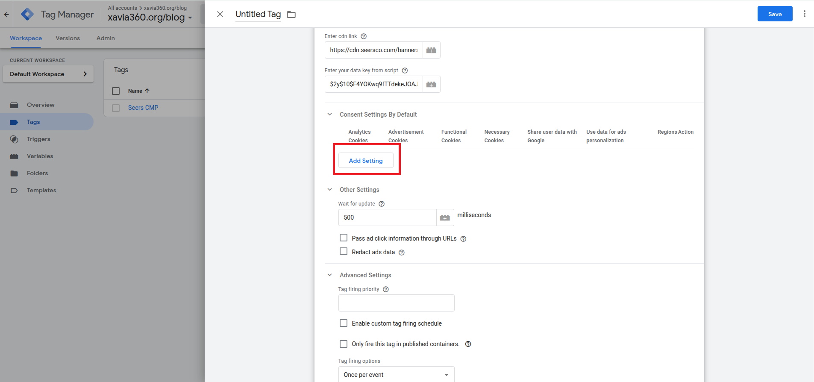This screenshot has width=814, height=382.
Task: Click the All accounts breadcrumb
Action: (123, 8)
